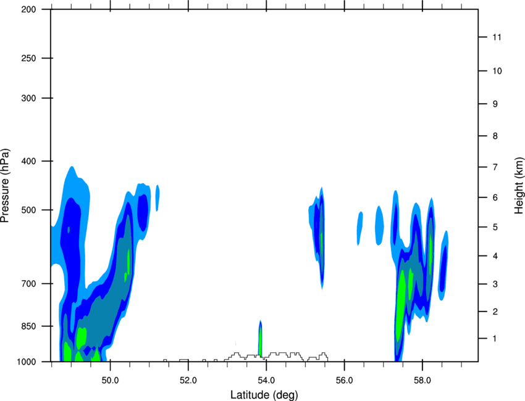Click the 7 km height label

495,167
